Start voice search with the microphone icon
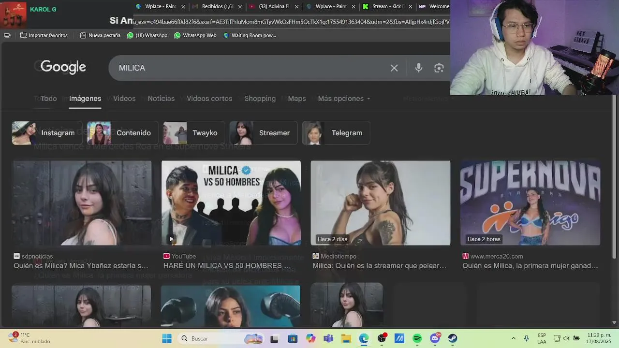 coord(419,68)
